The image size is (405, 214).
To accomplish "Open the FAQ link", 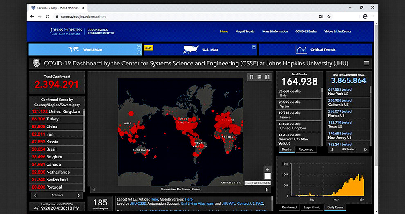I will pyautogui.click(x=260, y=203).
